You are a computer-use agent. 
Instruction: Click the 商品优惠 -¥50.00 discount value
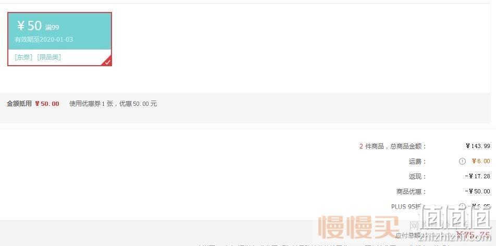tap(478, 191)
